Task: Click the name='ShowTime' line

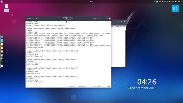Action: pos(32,65)
